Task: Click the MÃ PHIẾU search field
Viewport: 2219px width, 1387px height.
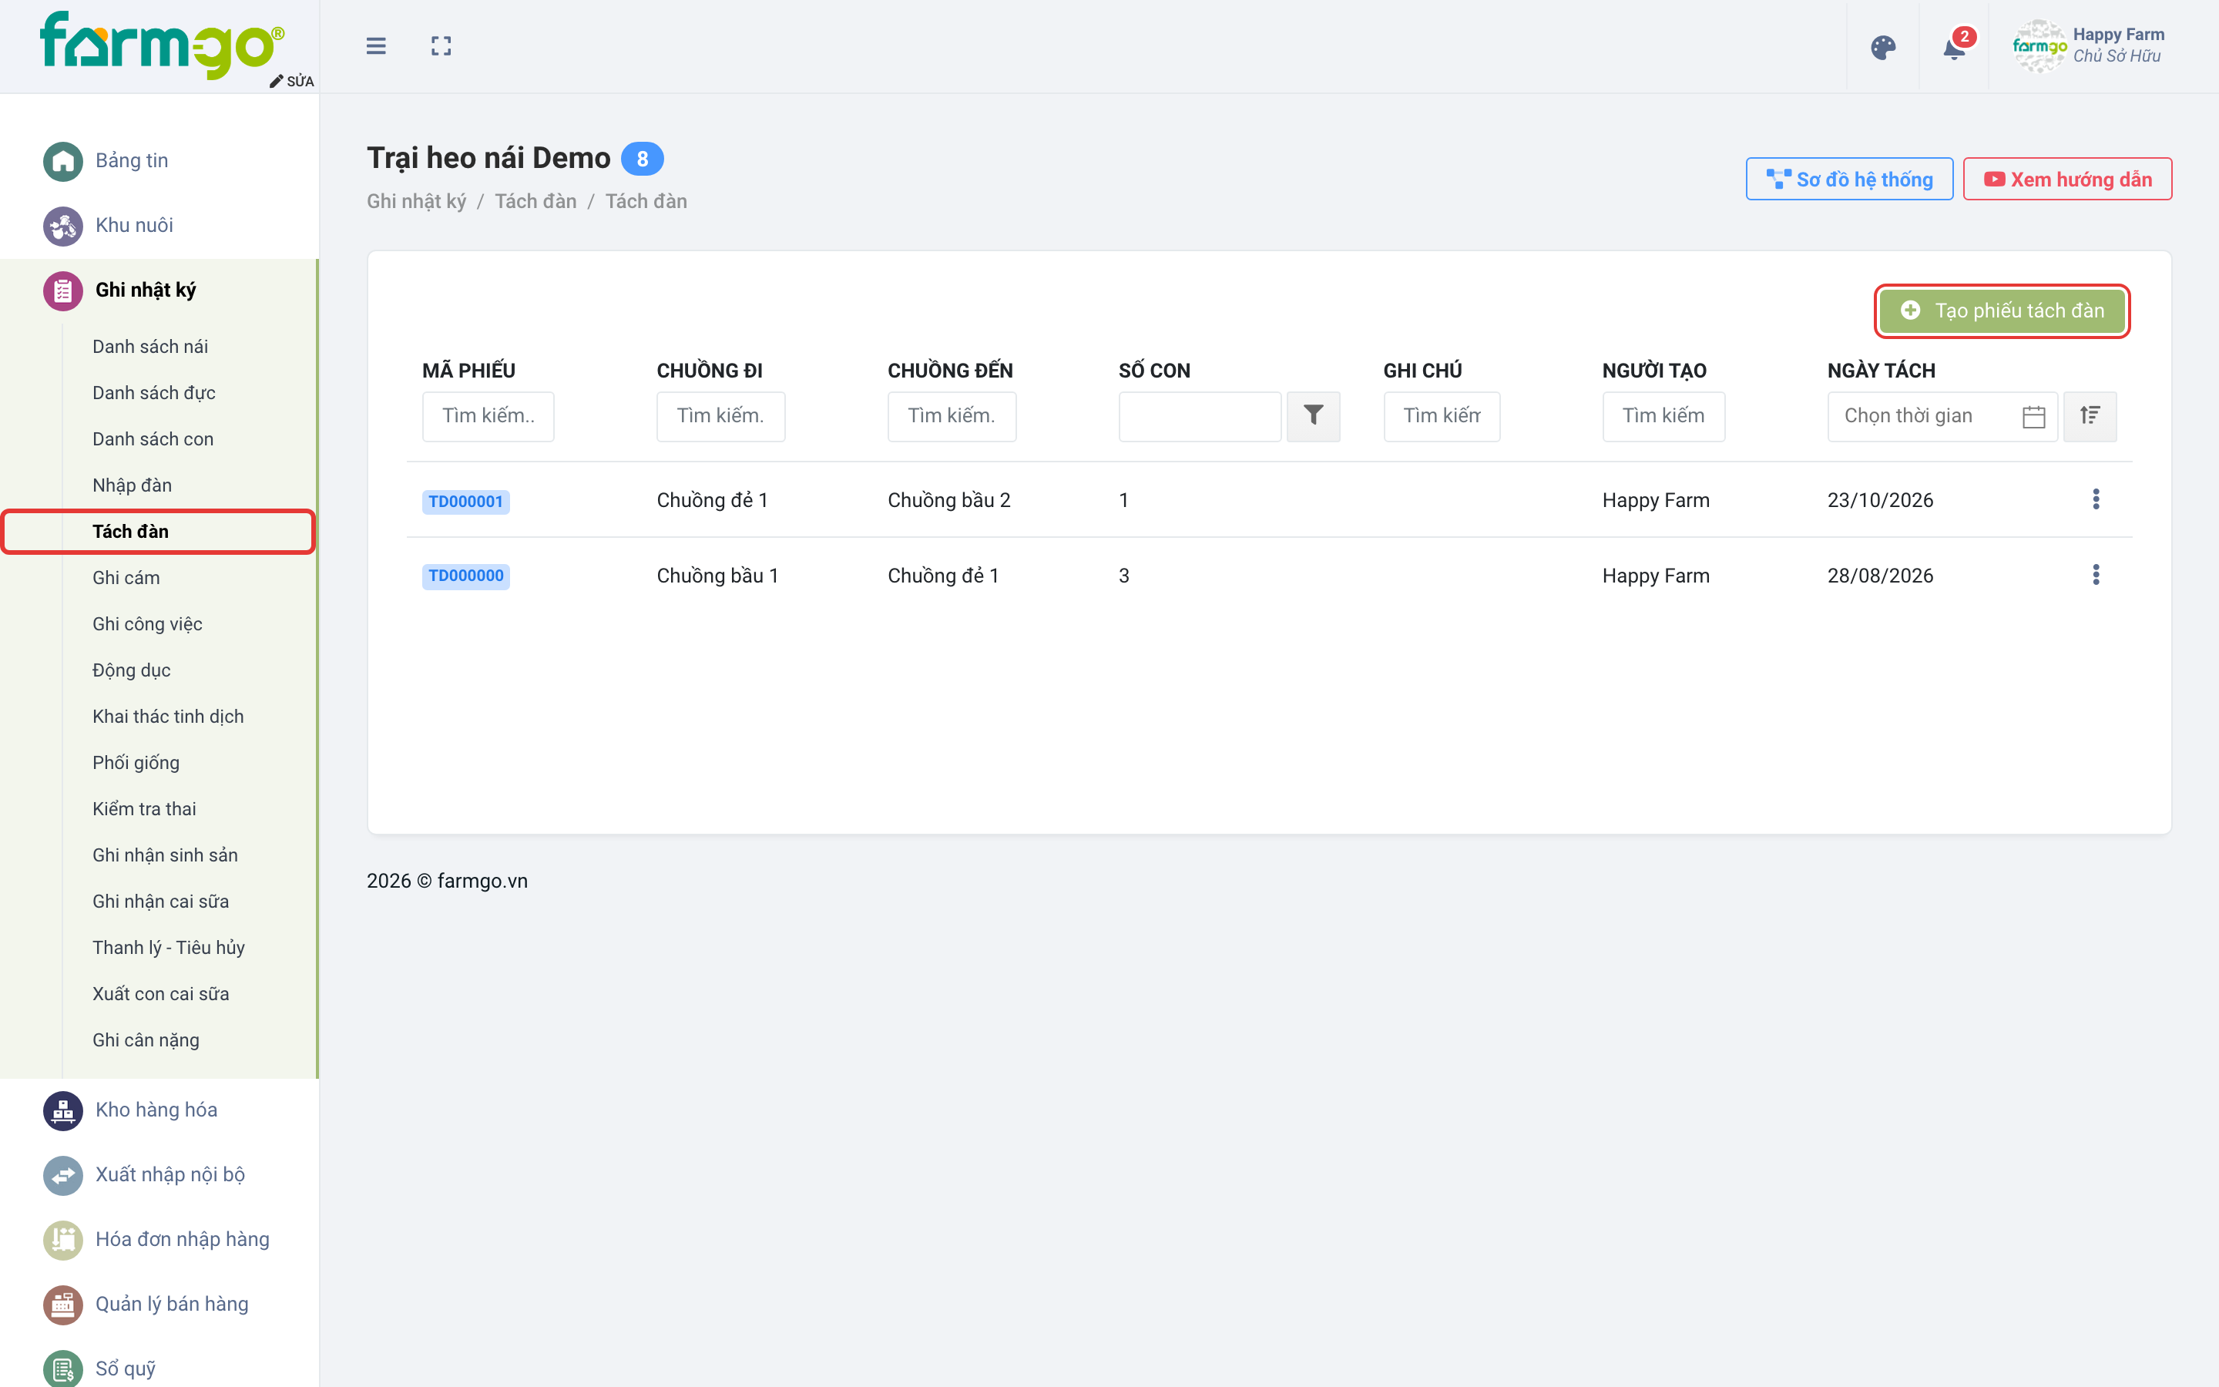Action: click(x=488, y=416)
